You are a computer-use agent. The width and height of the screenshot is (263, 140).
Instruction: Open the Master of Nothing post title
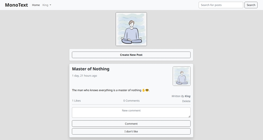[91, 69]
